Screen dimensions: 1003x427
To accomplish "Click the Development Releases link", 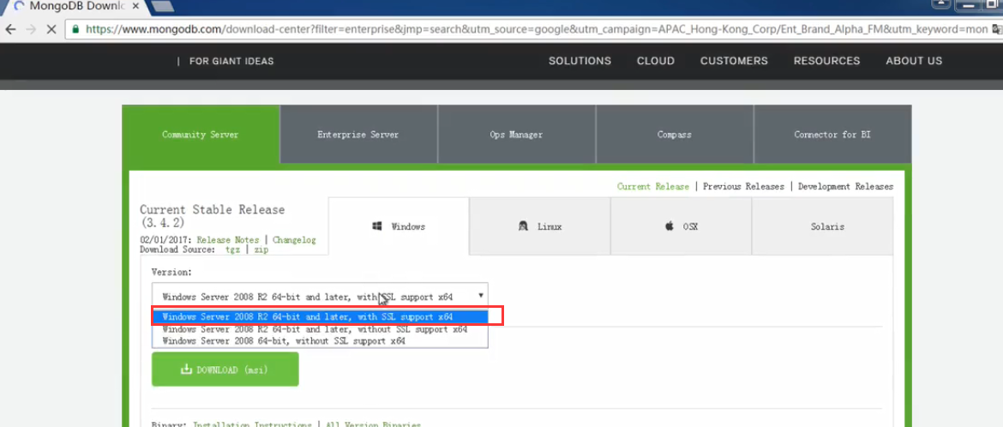I will point(845,186).
